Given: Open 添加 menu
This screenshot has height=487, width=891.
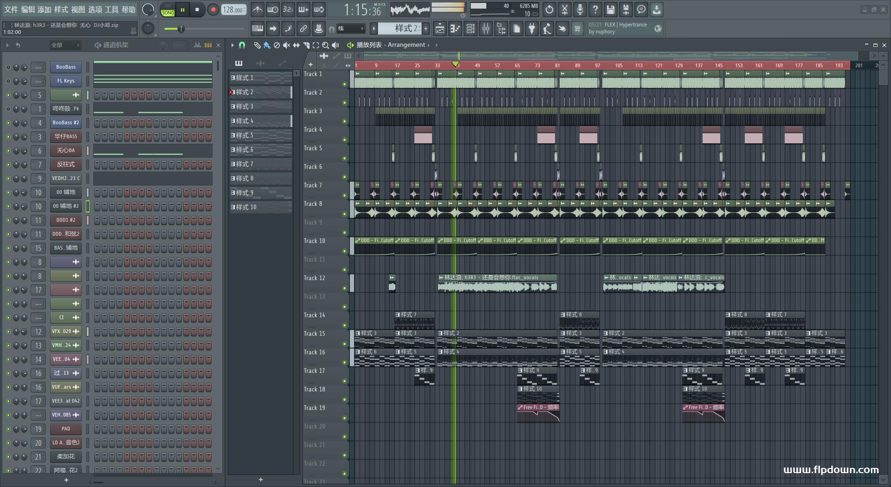Looking at the screenshot, I should pyautogui.click(x=44, y=9).
